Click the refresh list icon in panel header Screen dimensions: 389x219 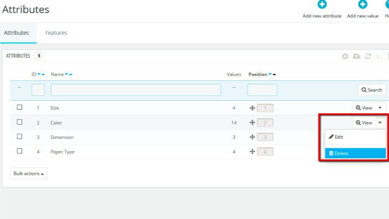(368, 56)
